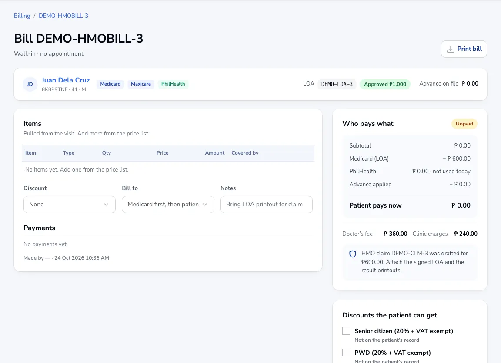Click the Advance applied amount

(460, 185)
